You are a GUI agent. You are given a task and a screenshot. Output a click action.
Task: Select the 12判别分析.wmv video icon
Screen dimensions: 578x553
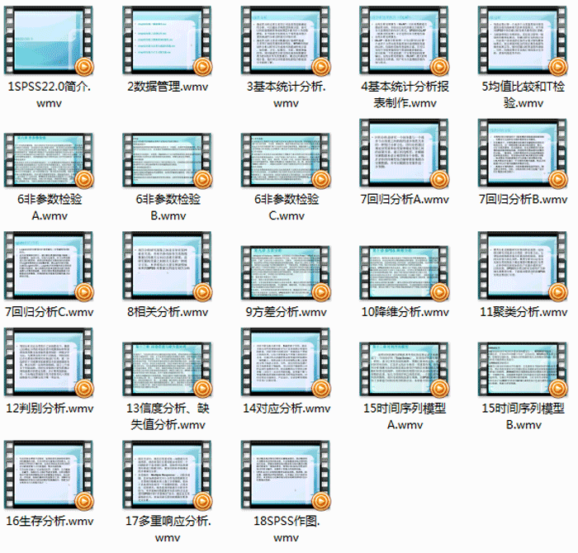[x=49, y=362]
